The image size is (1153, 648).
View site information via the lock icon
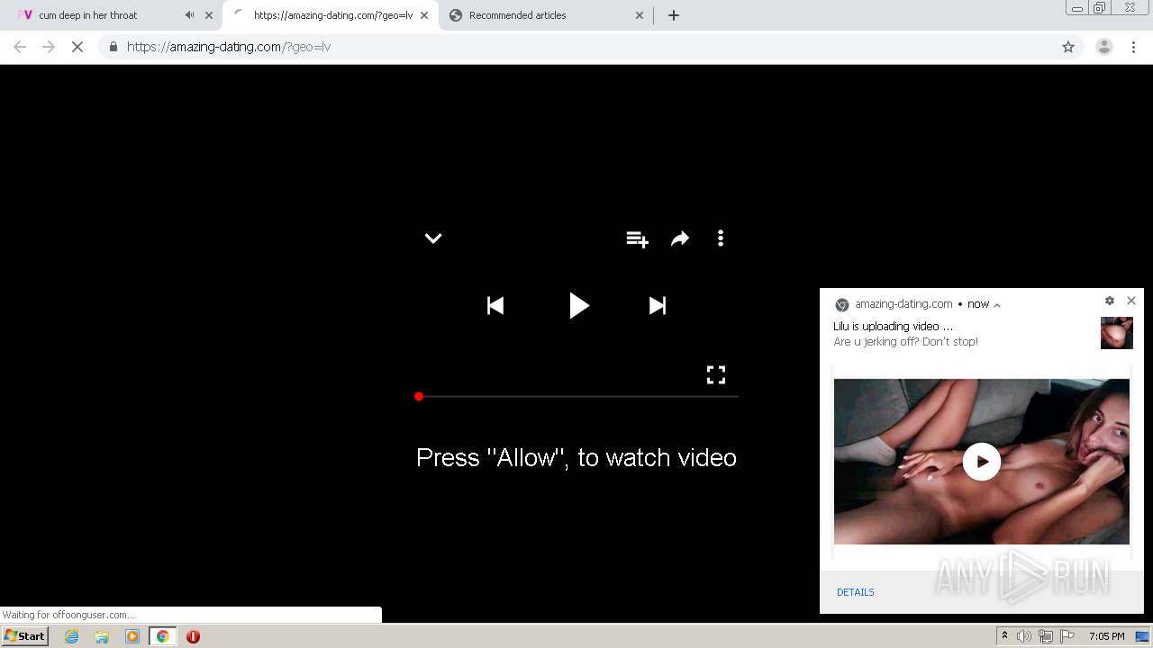click(x=113, y=47)
